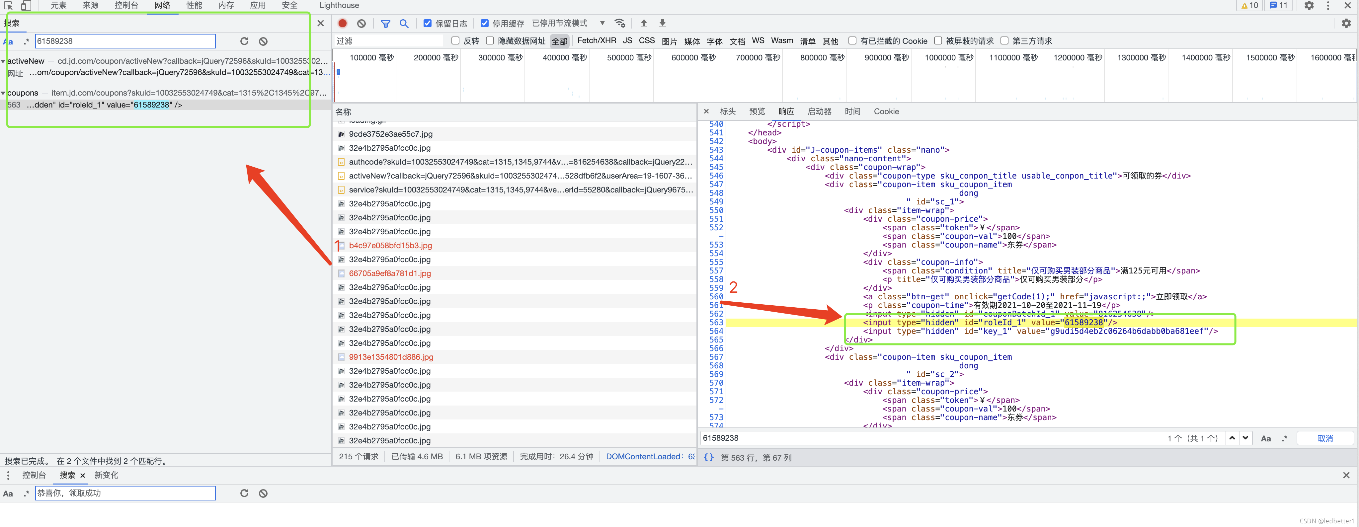Viewport: 1359px width, 527px height.
Task: Close request details pane
Action: pyautogui.click(x=706, y=111)
